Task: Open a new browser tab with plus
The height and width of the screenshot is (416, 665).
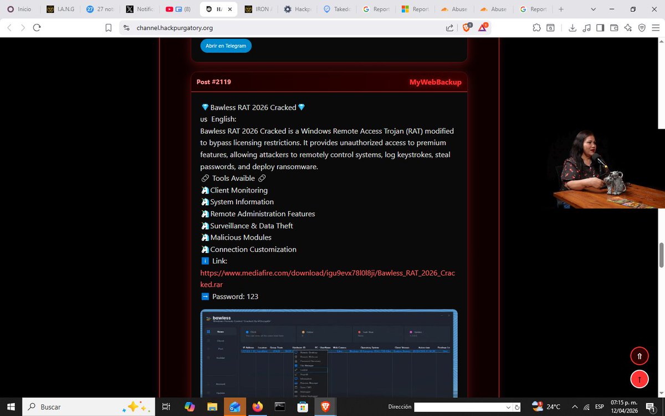Action: pyautogui.click(x=561, y=9)
